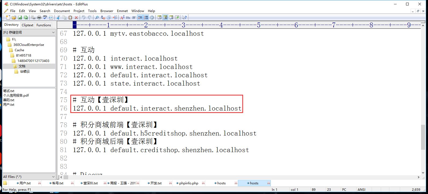Click the view in browser icon

click(x=51, y=17)
